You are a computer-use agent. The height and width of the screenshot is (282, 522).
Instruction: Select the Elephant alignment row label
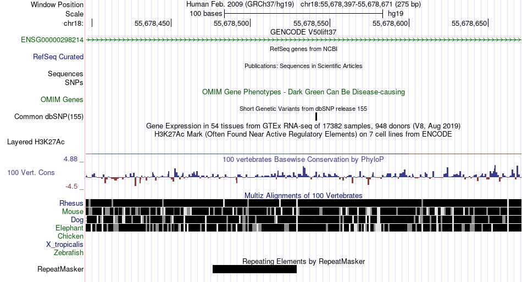(69, 228)
